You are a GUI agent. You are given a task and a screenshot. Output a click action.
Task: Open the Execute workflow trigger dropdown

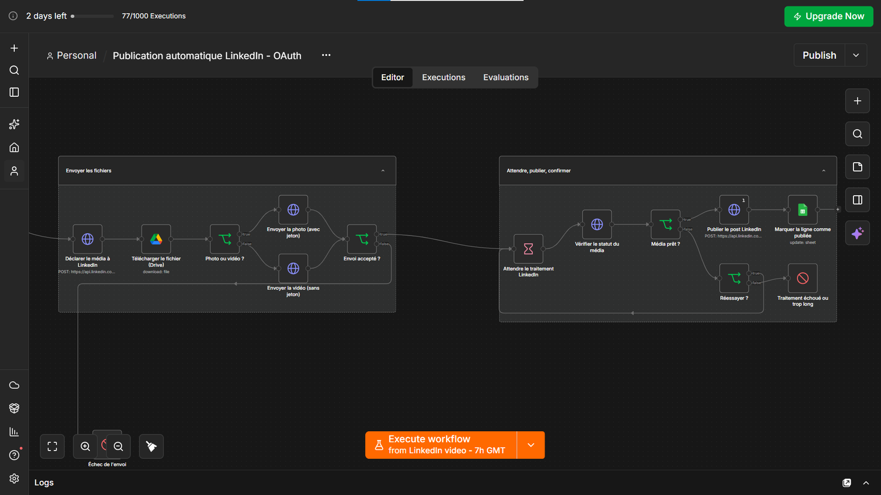tap(531, 445)
